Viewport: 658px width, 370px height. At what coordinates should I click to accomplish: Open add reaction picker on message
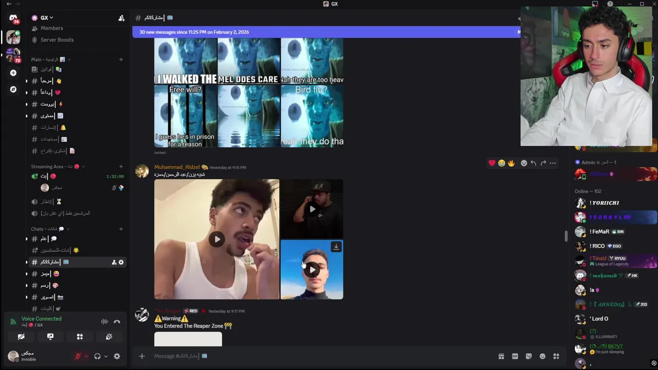point(524,163)
